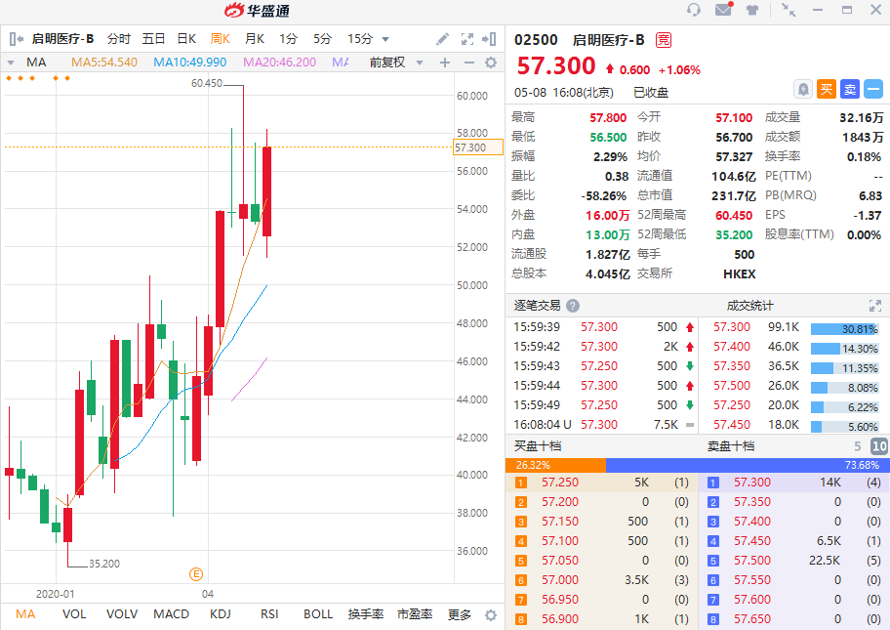Click the earnings E marker on chart
Image resolution: width=890 pixels, height=630 pixels.
coord(196,573)
